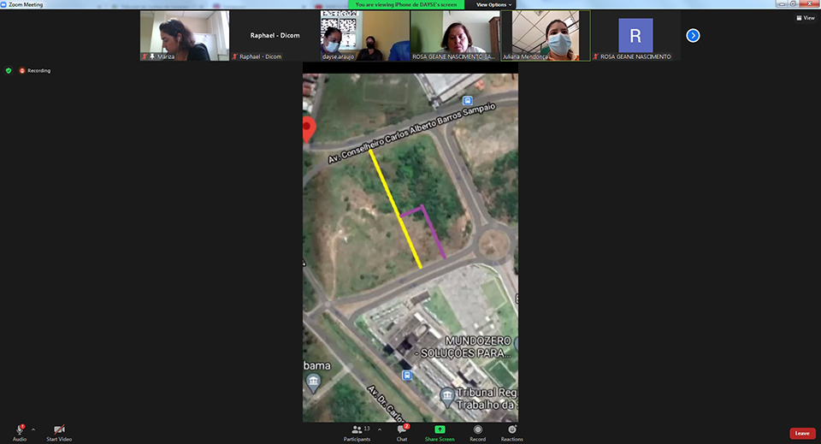Viewport: 821px width, 444px height.
Task: Click the red Leave button
Action: click(x=801, y=433)
